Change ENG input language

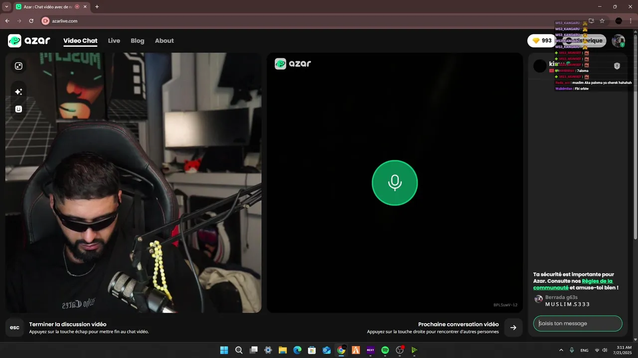(584, 350)
